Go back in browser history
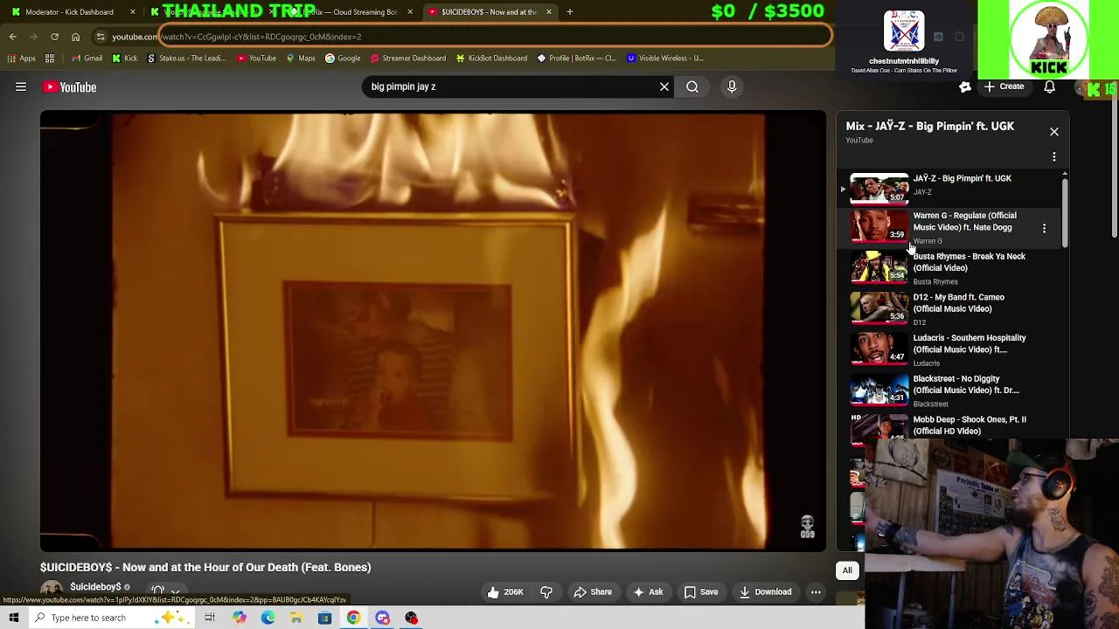Image resolution: width=1119 pixels, height=629 pixels. [x=13, y=37]
